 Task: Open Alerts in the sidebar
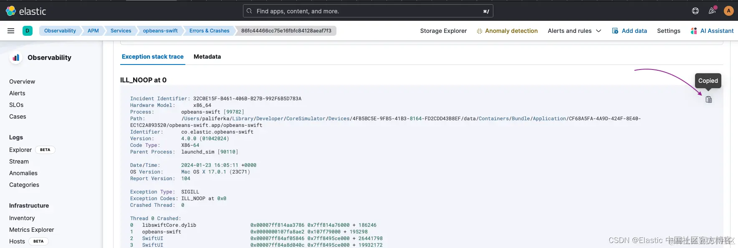[17, 93]
